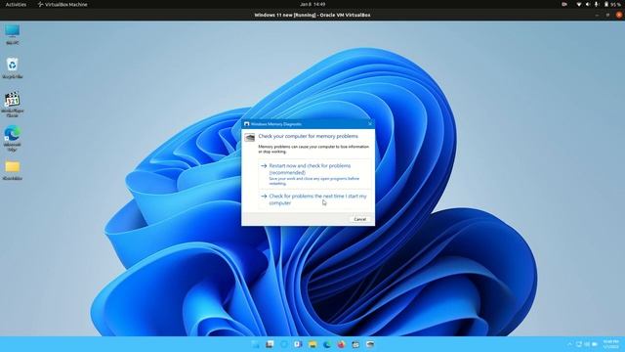Launch Firefox from the taskbar

[341, 344]
